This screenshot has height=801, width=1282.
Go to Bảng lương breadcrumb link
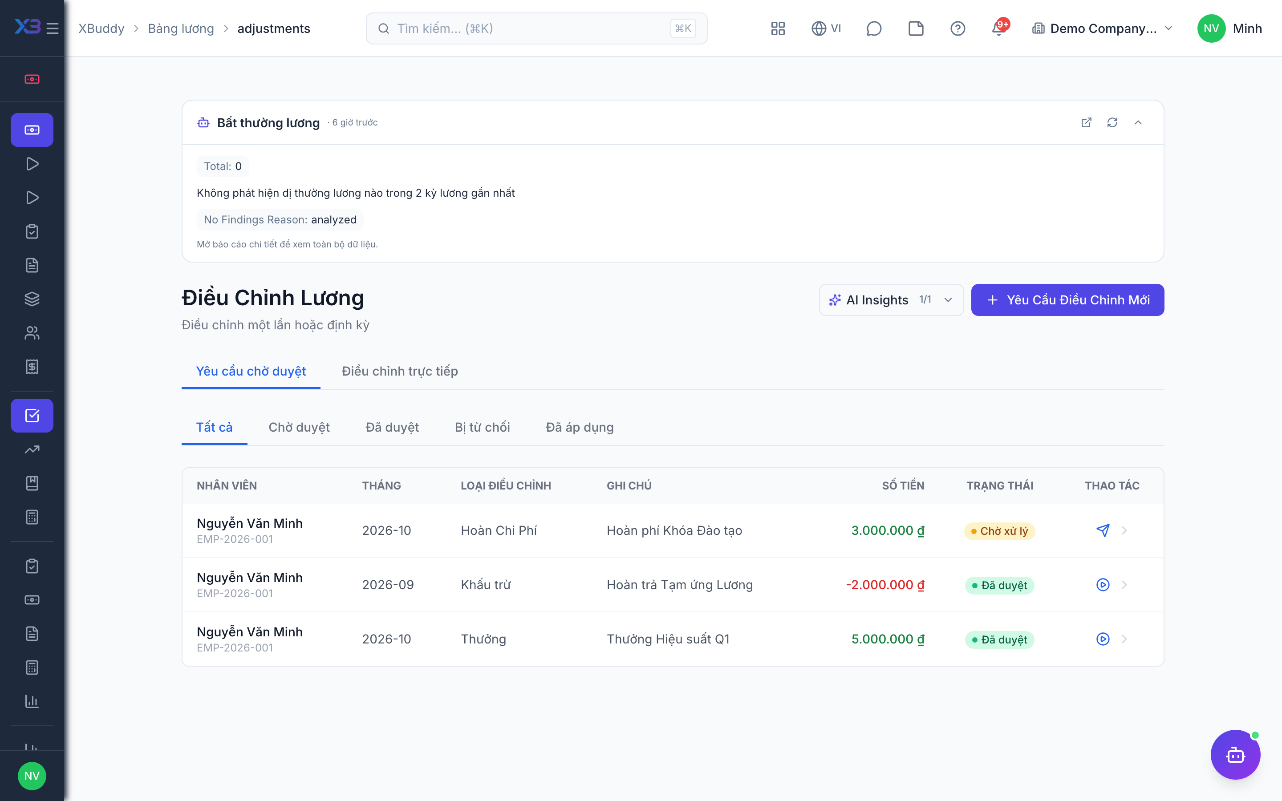(x=181, y=28)
